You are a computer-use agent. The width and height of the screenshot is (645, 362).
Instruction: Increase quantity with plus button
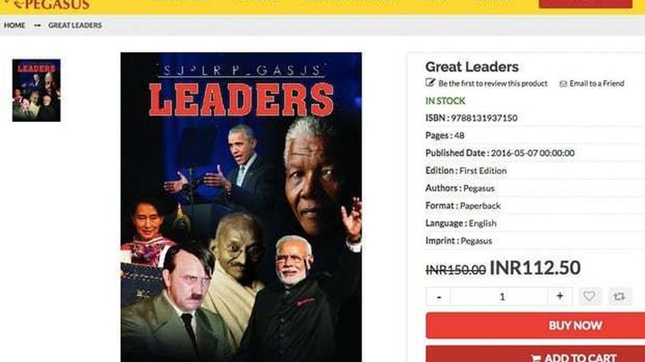[x=560, y=296]
